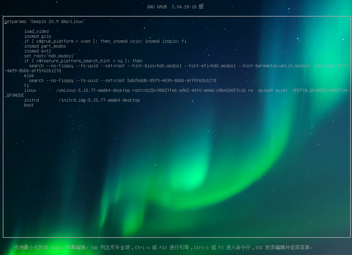Select the 'insmod xzio; insmod lzopio; fi' text
This screenshot has height=255, width=352.
coord(150,41)
